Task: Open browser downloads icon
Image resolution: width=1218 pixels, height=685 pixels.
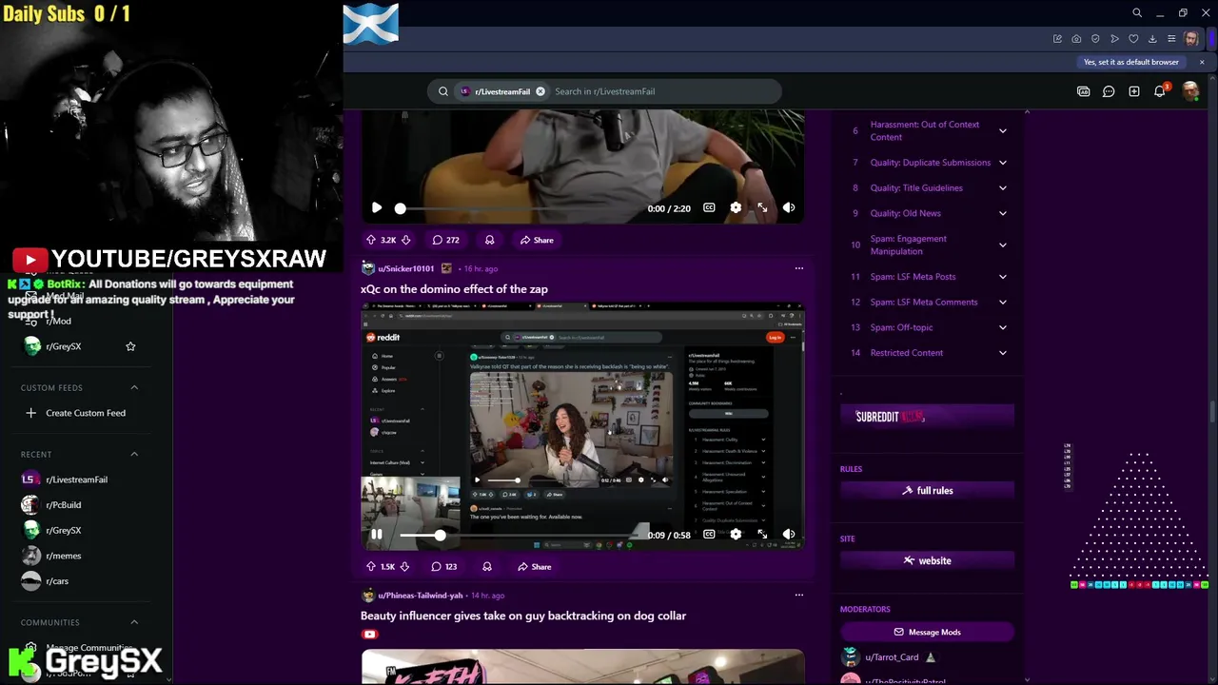Action: [1152, 39]
